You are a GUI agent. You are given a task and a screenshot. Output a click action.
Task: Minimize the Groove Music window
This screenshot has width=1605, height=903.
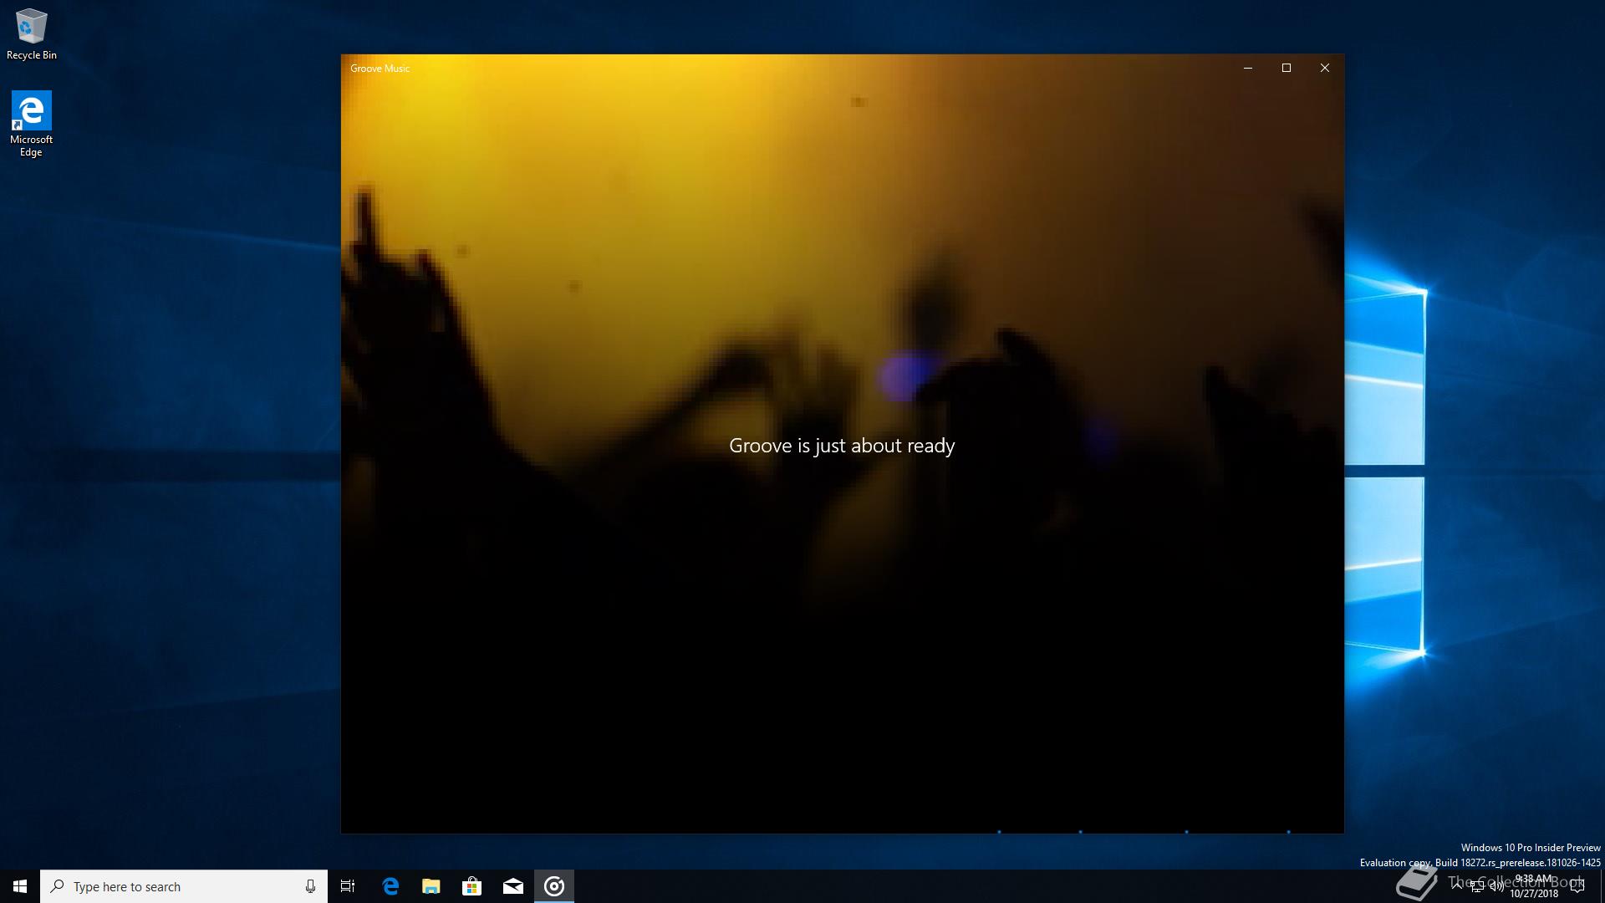(x=1248, y=69)
